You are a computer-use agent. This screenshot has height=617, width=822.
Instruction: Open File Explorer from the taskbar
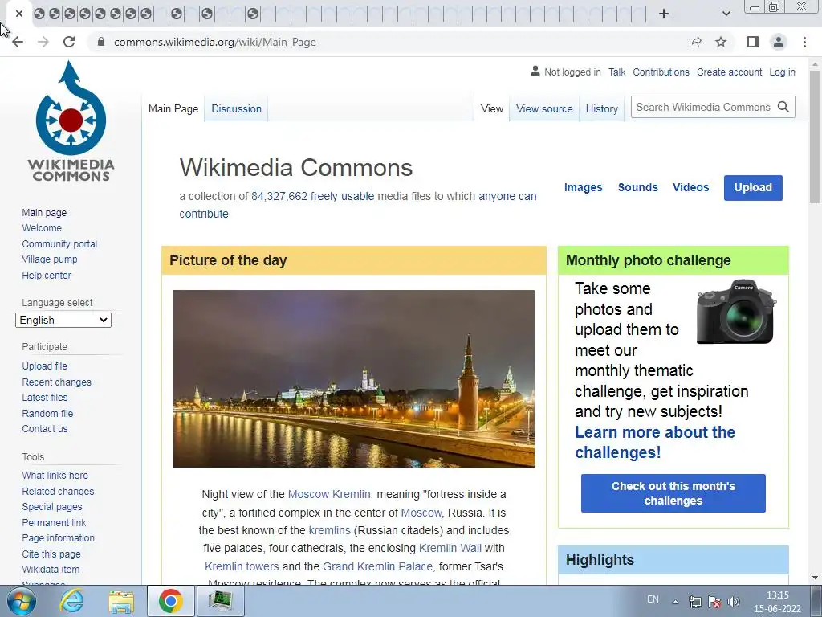pos(121,601)
